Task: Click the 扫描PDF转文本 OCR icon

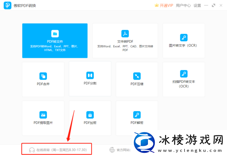Action: 184,74
